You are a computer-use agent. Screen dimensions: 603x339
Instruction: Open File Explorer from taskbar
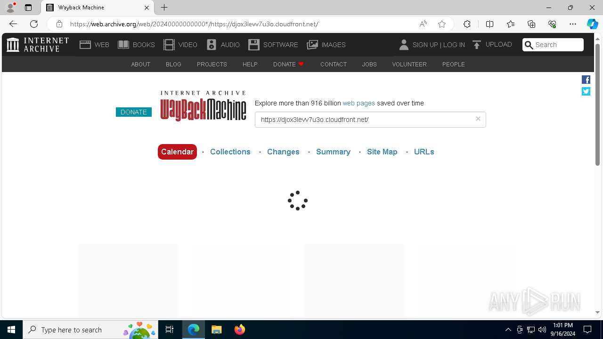coord(216,330)
